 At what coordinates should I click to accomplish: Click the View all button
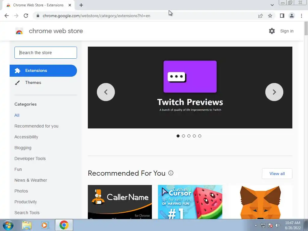tap(277, 174)
